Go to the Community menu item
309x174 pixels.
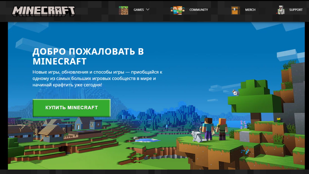199,10
